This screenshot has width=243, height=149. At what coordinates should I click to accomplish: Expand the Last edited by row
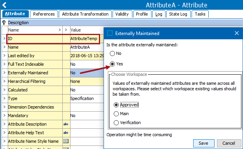pos(5,56)
